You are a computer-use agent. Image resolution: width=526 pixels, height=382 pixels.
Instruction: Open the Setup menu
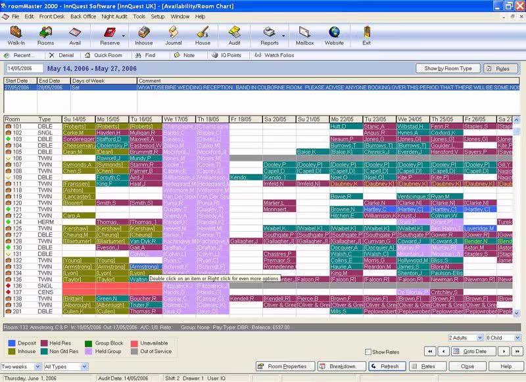pyautogui.click(x=158, y=16)
